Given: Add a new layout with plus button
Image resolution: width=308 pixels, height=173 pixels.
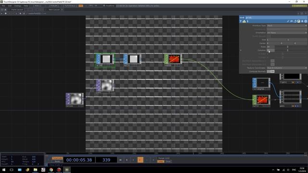Looking at the screenshot, I should point(62,10).
